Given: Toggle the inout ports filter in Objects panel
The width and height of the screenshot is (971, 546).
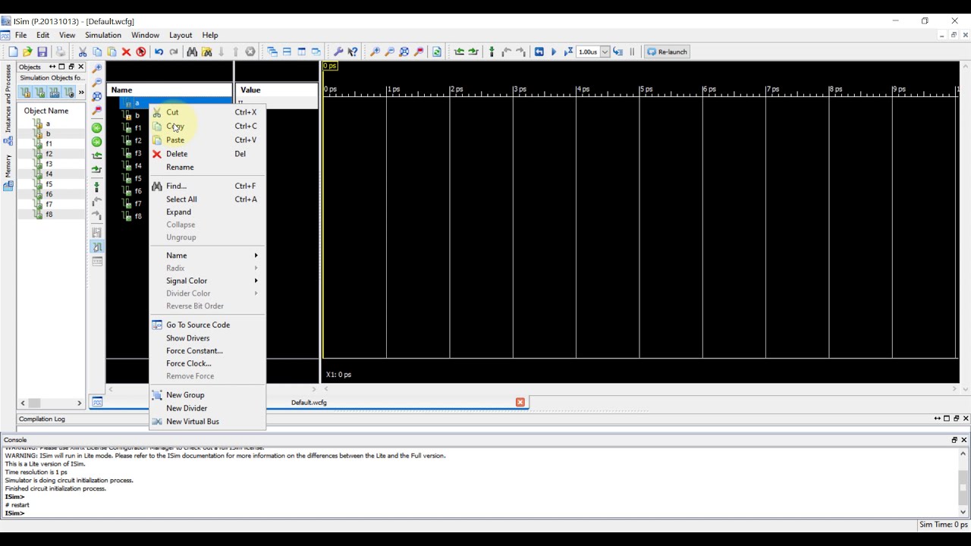Looking at the screenshot, I should (54, 93).
